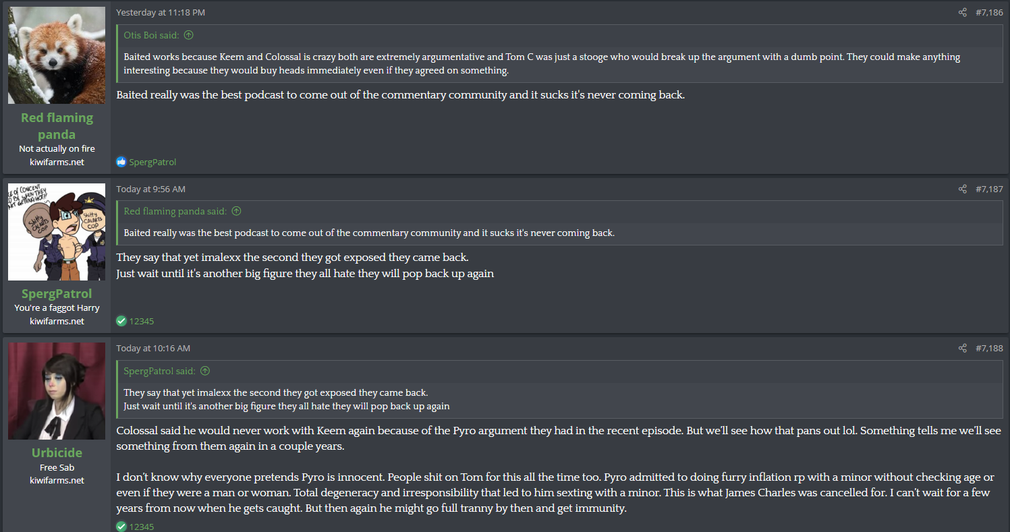
Task: Open SpergPatrol username profile link
Action: coord(57,294)
